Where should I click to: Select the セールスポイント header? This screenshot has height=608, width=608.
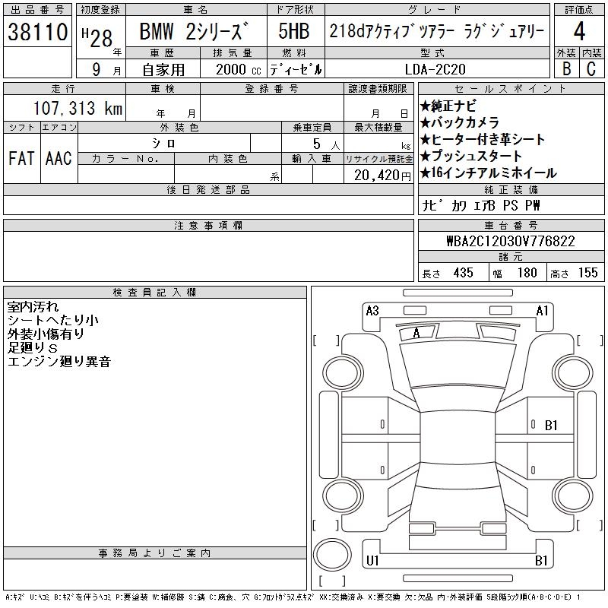pyautogui.click(x=511, y=89)
